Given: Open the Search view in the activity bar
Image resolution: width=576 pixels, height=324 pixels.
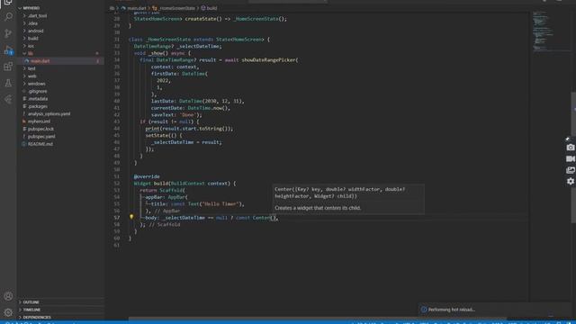Looking at the screenshot, I should [8, 17].
